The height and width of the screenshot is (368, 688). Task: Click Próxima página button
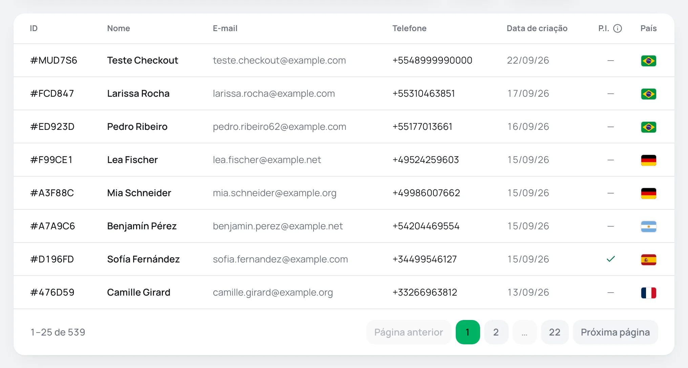pyautogui.click(x=615, y=332)
